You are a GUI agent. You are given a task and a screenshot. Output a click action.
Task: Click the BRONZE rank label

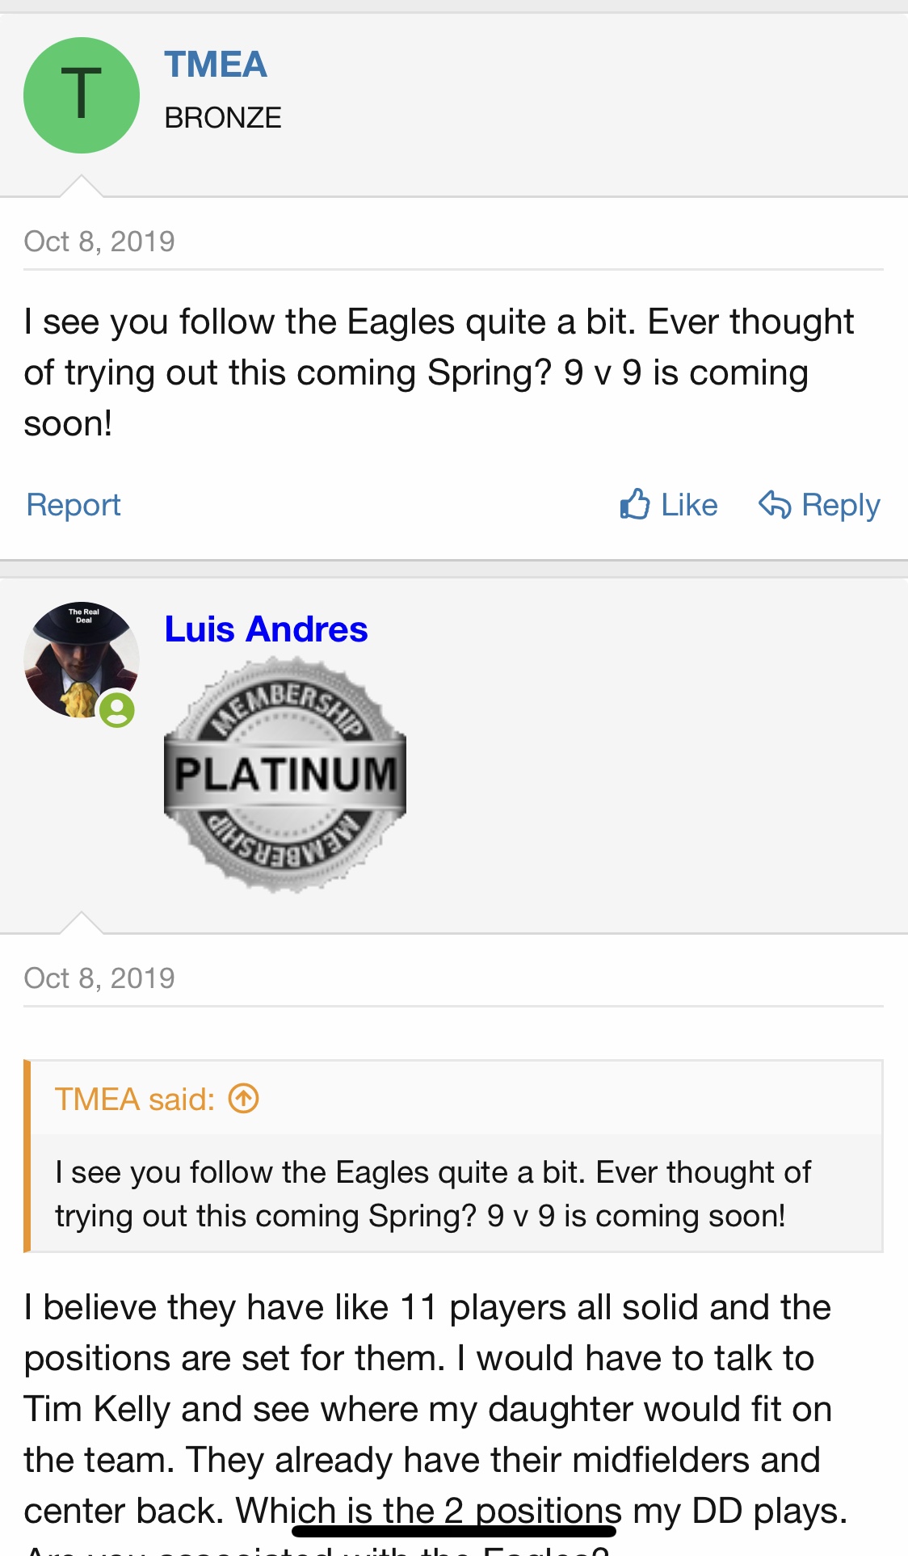(x=223, y=118)
